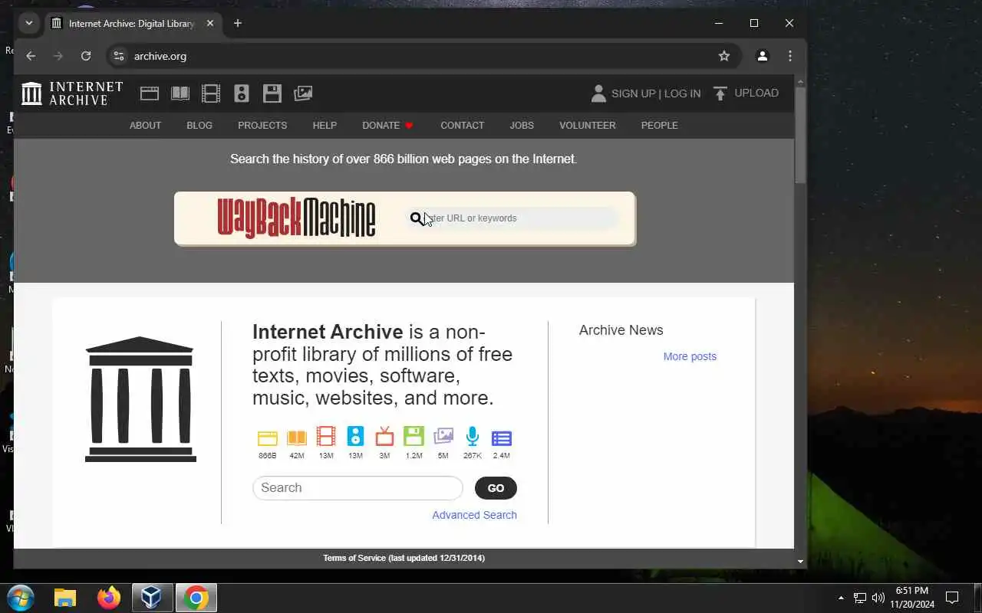
Task: Open the Windows Start menu
Action: coord(21,598)
